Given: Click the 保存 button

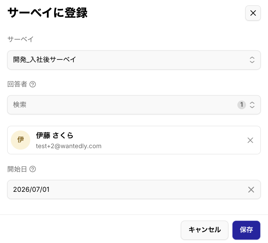Looking at the screenshot, I should [246, 230].
